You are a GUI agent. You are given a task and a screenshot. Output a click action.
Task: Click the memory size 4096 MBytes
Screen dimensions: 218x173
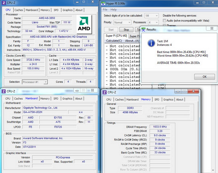pyautogui.click(x=130, y=112)
